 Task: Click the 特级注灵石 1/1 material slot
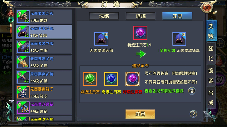(x=140, y=33)
